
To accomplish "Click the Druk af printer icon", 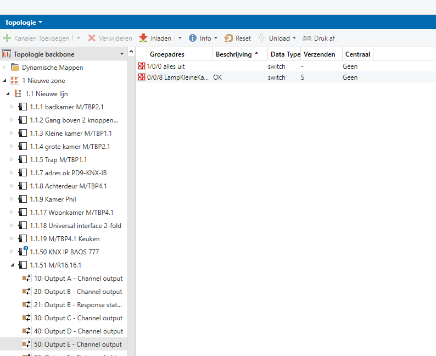I will [x=307, y=38].
